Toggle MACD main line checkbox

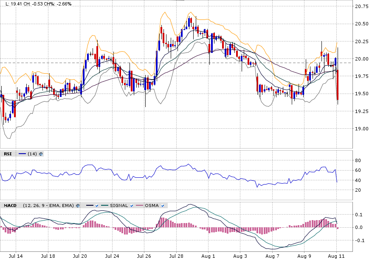click(x=97, y=206)
